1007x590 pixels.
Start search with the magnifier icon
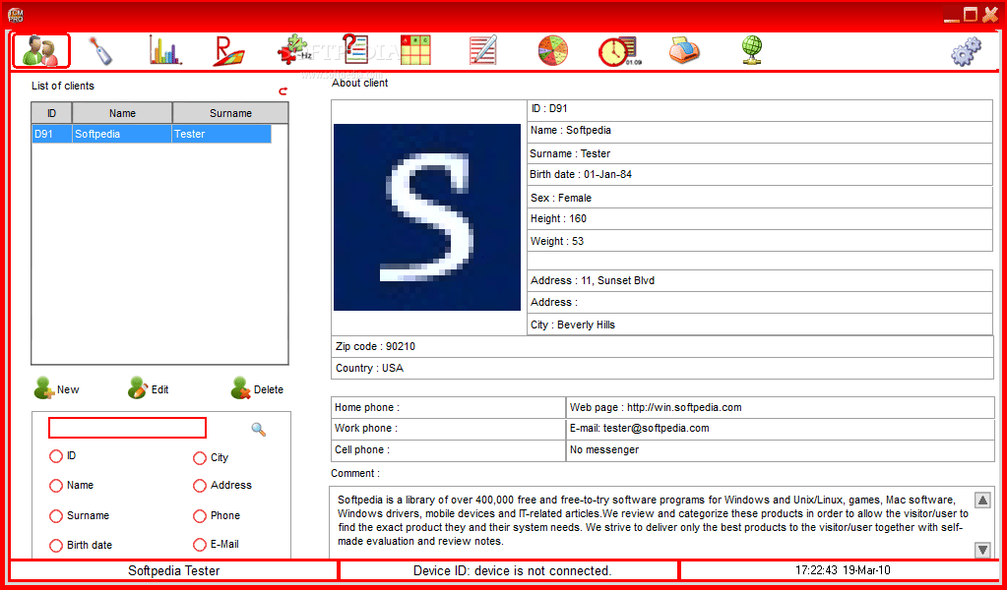coord(258,429)
